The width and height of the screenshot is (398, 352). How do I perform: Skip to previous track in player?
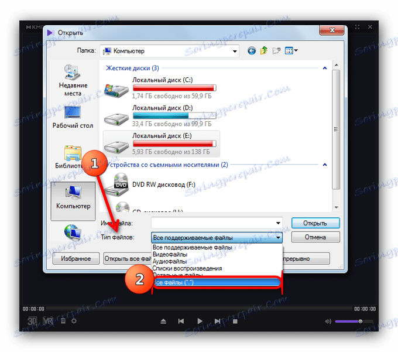click(x=181, y=322)
